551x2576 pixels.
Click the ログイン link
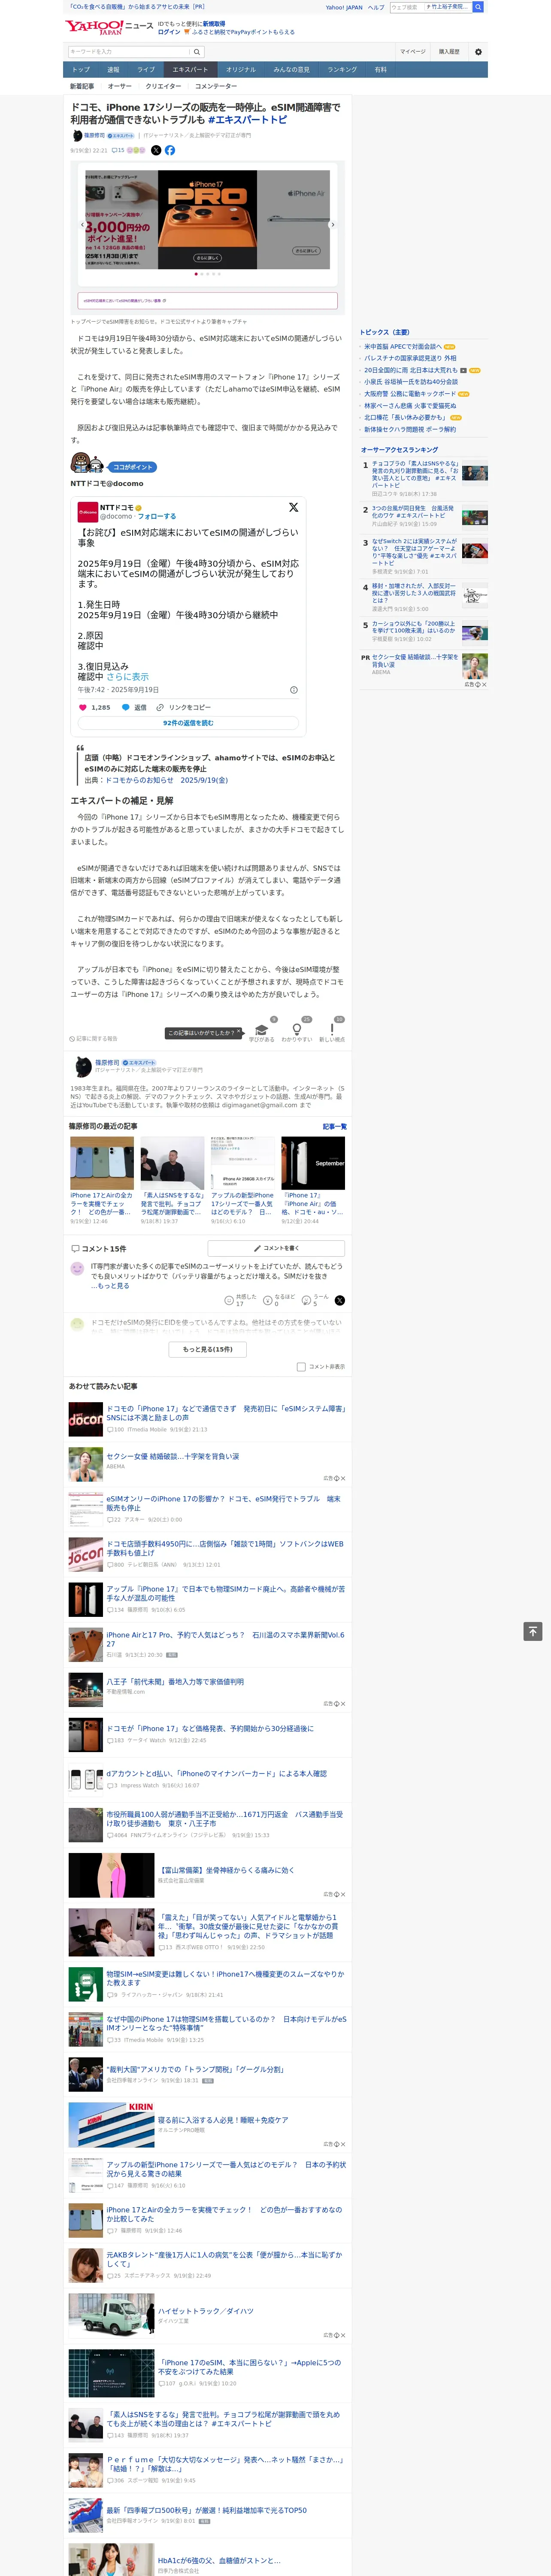tap(169, 32)
